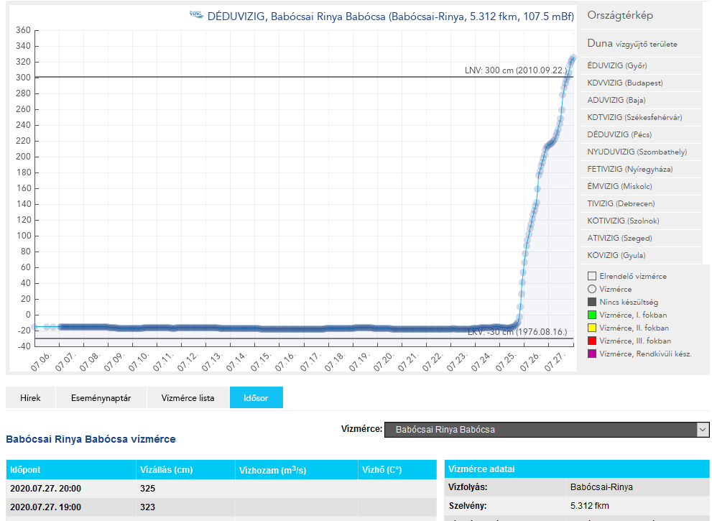The width and height of the screenshot is (712, 521).
Task: Click the purple Rendkívüli kész. legend swatch
Action: 592,354
